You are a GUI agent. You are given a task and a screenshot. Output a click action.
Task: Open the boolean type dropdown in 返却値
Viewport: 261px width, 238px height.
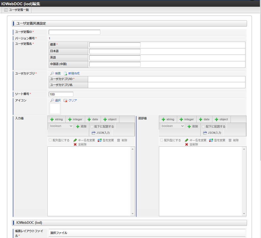173,126
